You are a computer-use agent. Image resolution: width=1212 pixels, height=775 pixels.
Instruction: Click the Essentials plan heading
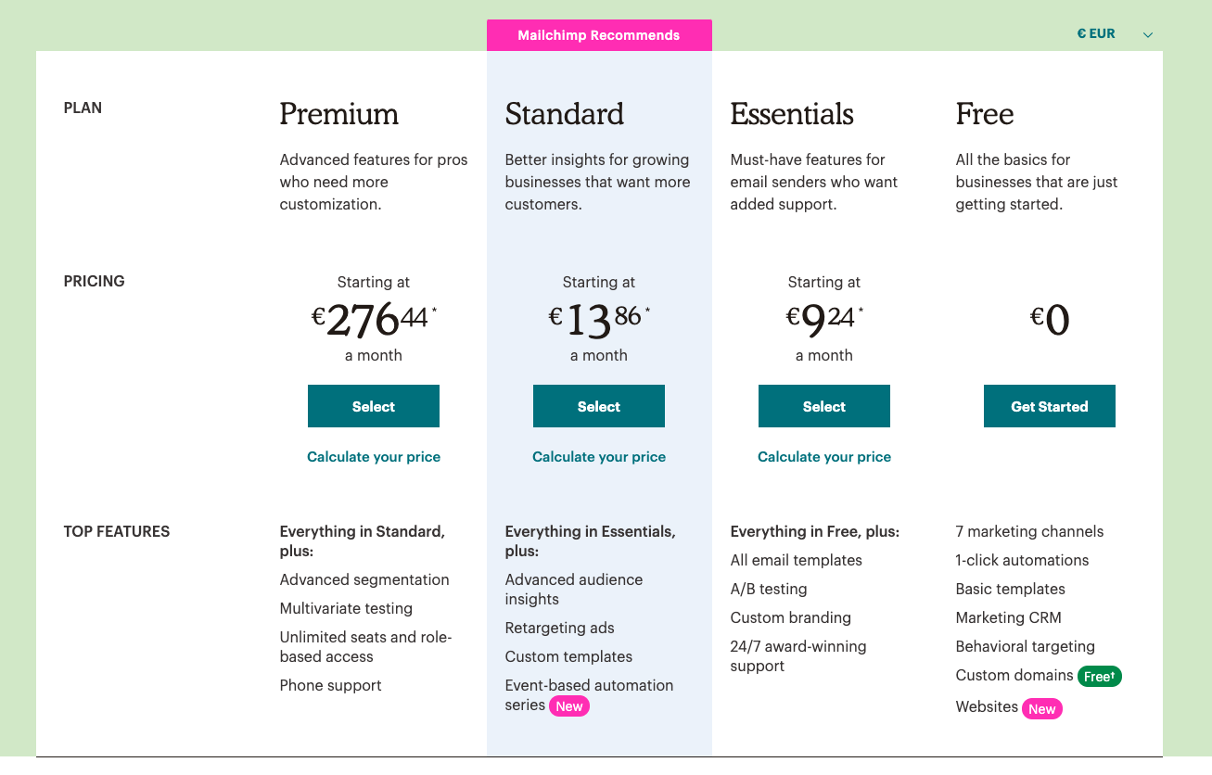[792, 114]
